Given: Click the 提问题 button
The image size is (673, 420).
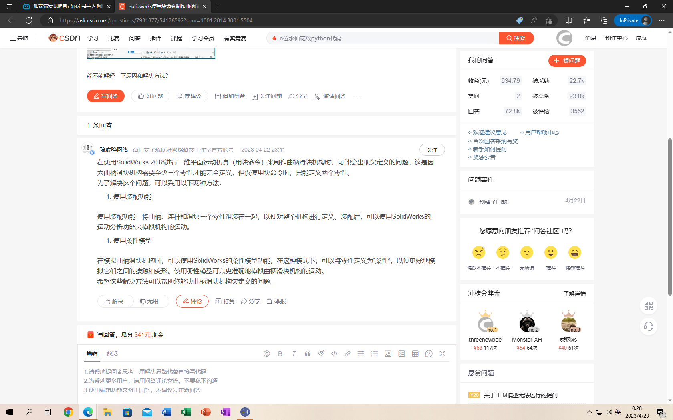Looking at the screenshot, I should [x=567, y=61].
